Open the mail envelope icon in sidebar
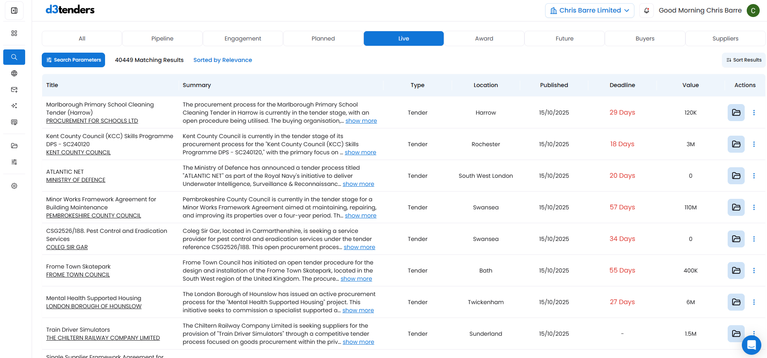This screenshot has width=767, height=358. (14, 89)
